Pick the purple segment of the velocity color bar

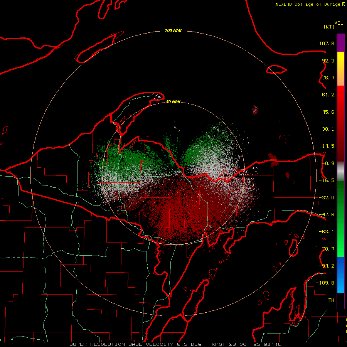tap(340, 43)
